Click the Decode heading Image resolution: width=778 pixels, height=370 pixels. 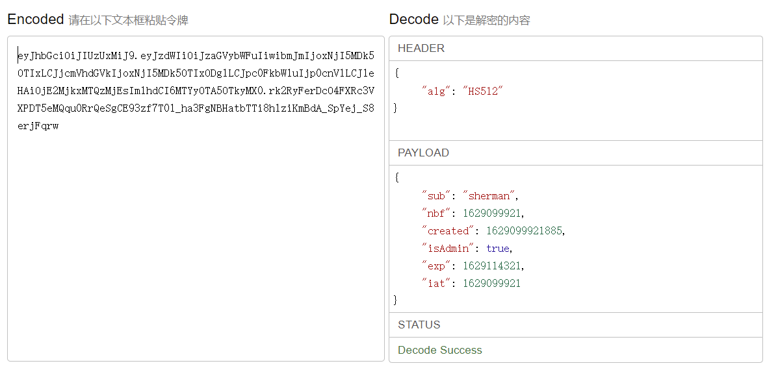tap(413, 19)
